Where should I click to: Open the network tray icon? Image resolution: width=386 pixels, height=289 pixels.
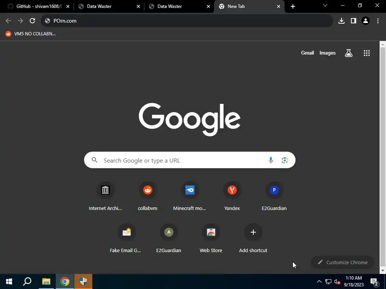coord(328,281)
